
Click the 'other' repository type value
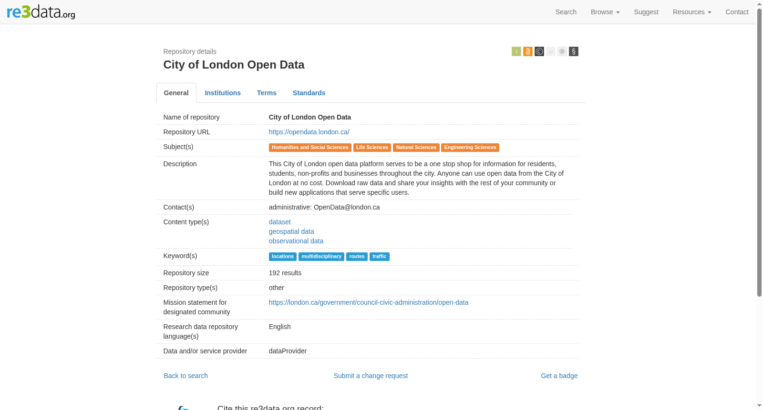[x=277, y=288]
